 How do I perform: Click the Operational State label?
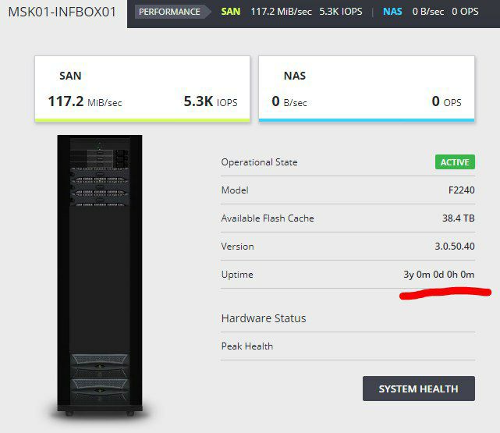click(259, 162)
